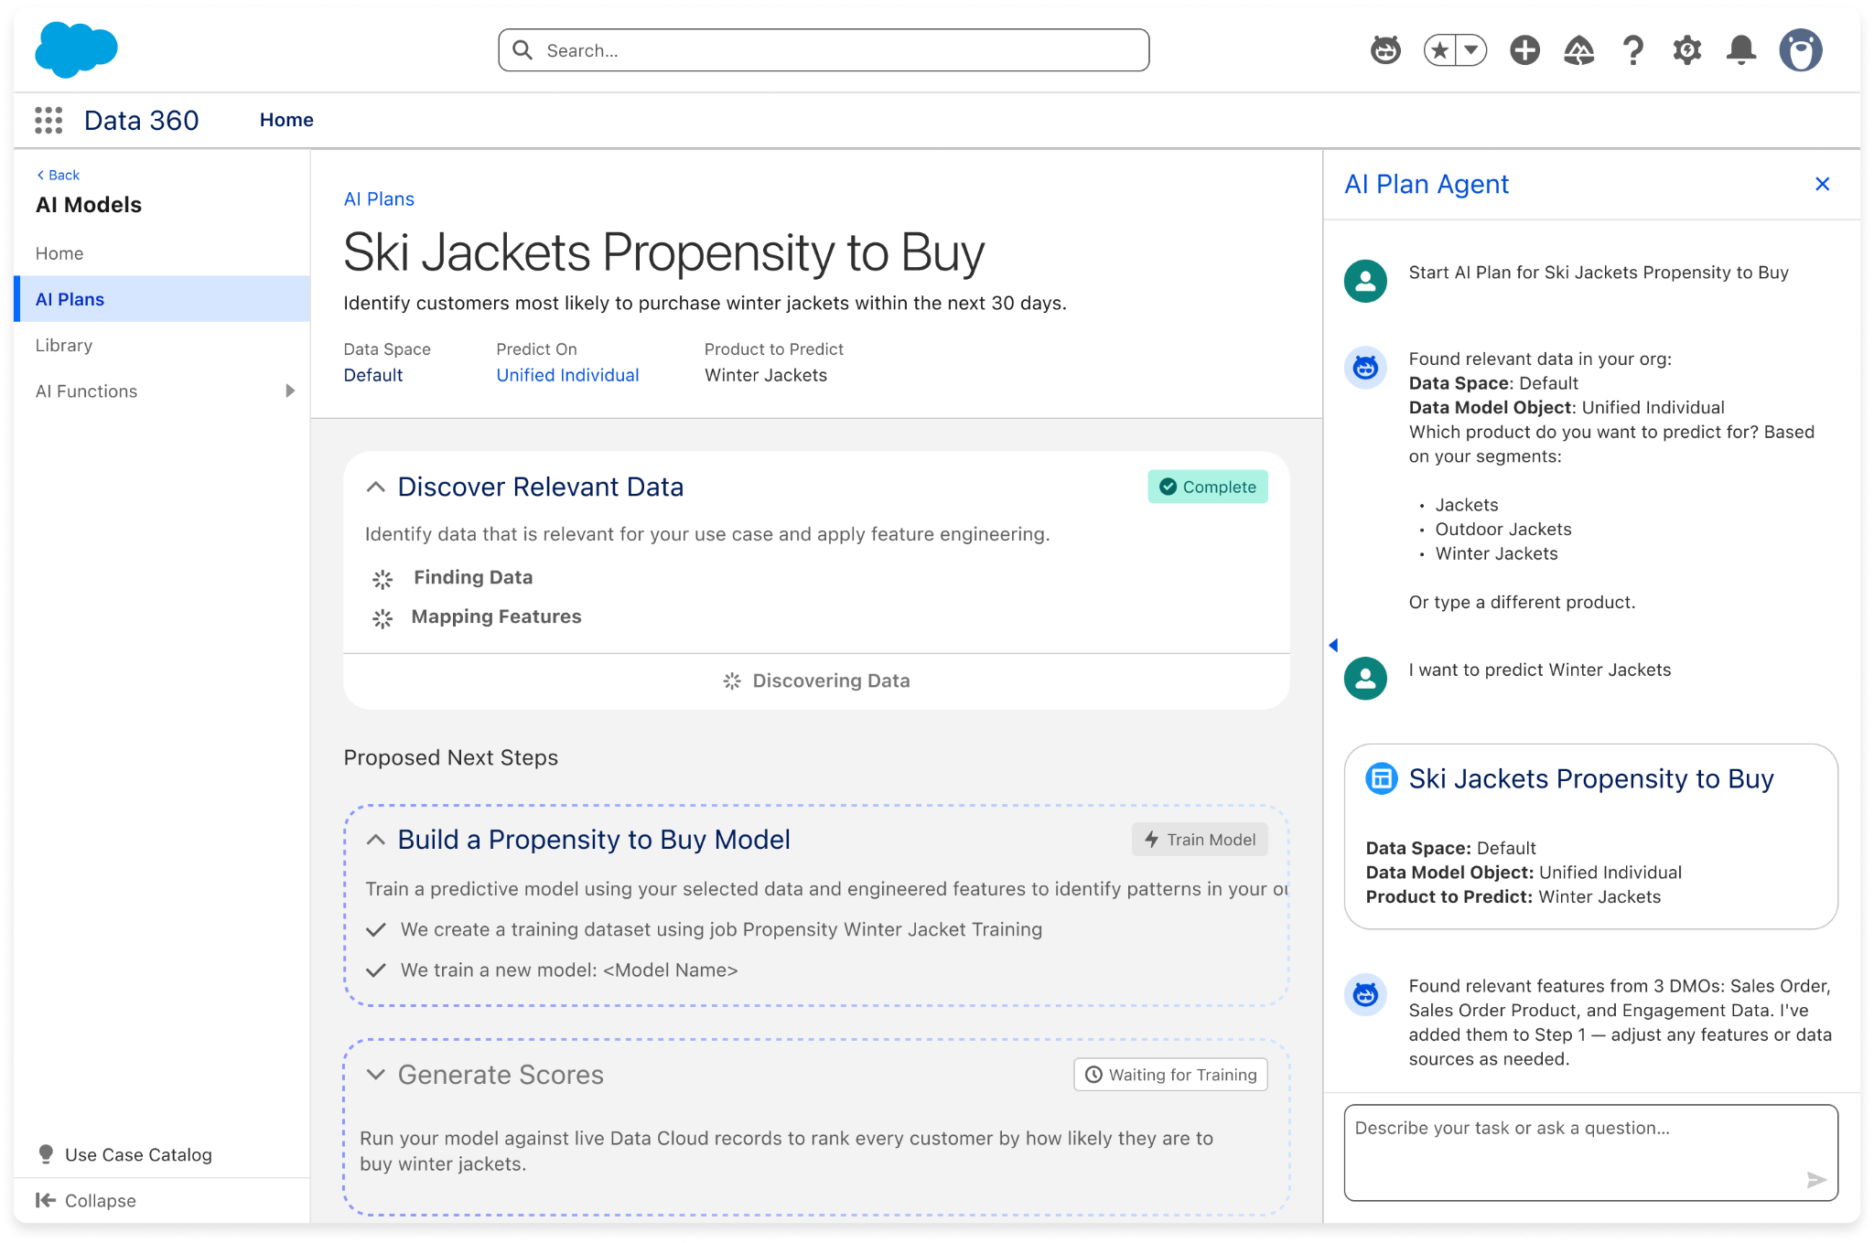This screenshot has width=1874, height=1243.
Task: Click the search magnifier icon
Action: [522, 50]
